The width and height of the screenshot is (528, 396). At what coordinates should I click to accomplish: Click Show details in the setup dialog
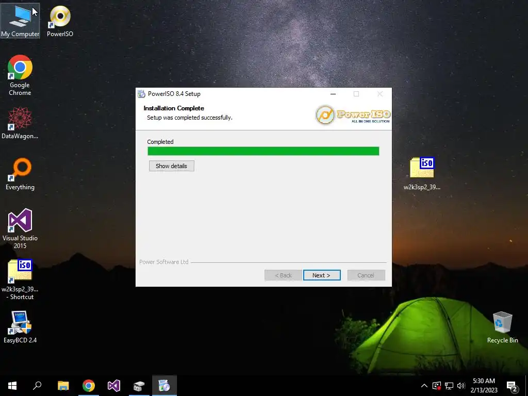(x=171, y=166)
